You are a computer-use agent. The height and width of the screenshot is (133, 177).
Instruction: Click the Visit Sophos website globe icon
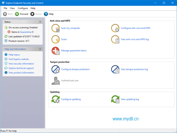(x=6, y=59)
